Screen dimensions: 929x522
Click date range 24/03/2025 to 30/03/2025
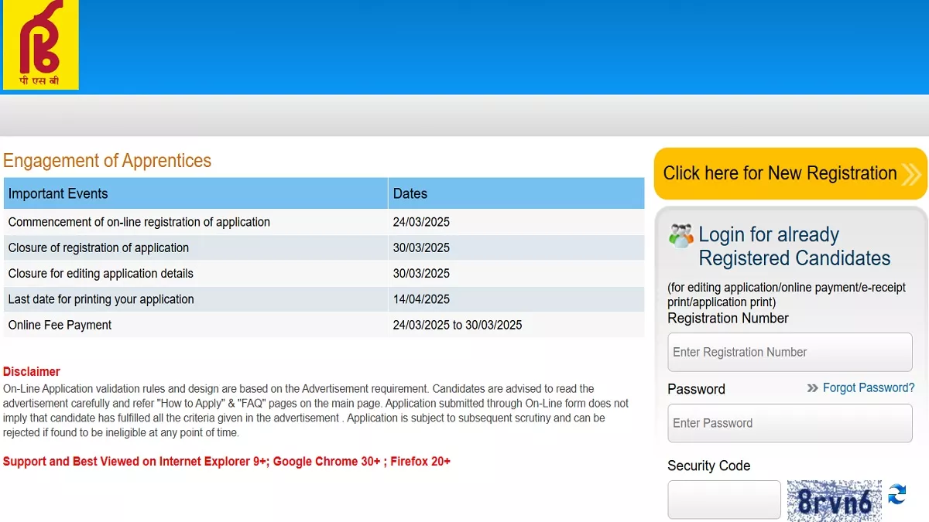click(x=458, y=325)
